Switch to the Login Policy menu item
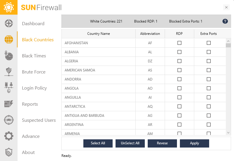The height and width of the screenshot is (161, 234). tap(34, 88)
